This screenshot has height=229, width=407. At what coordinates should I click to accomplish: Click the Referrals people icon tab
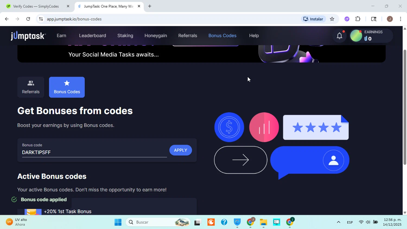[31, 87]
